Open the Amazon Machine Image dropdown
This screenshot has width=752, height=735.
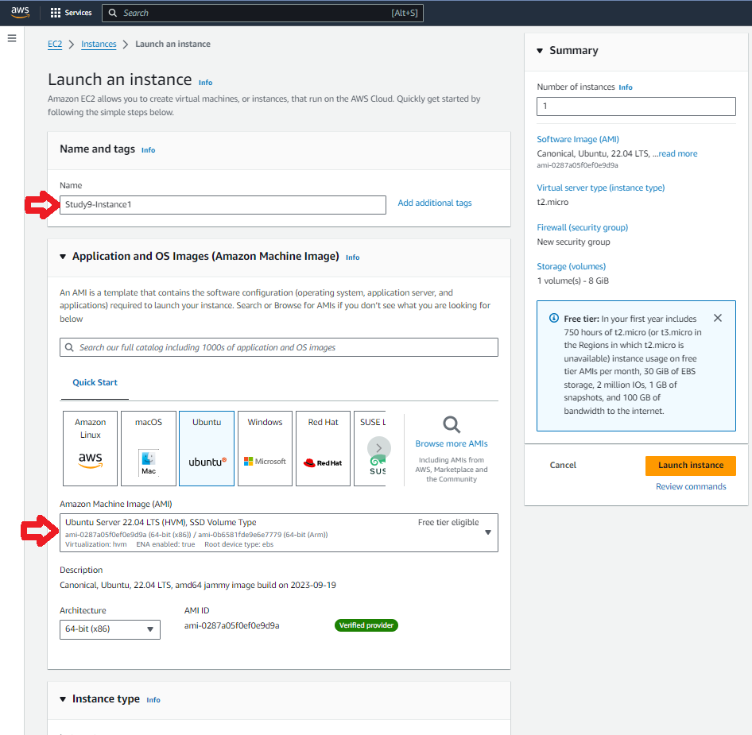(279, 532)
